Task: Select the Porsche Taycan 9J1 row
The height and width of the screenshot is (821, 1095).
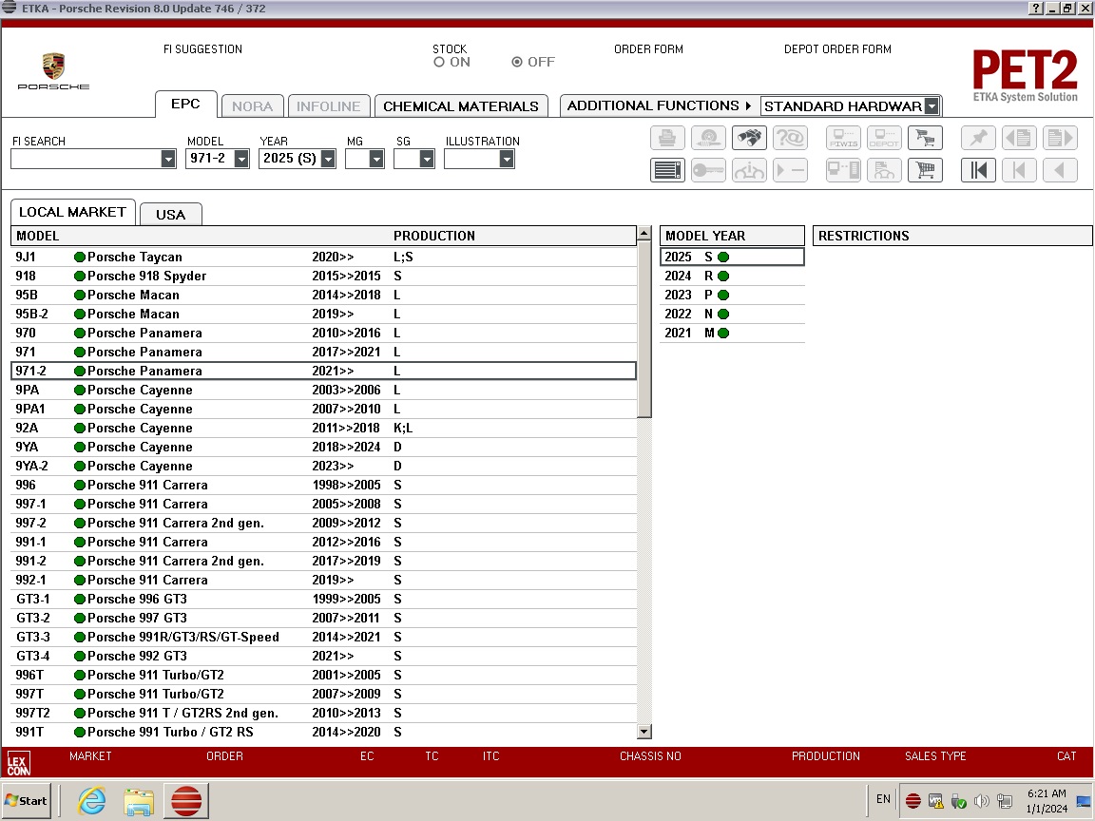Action: coord(323,257)
